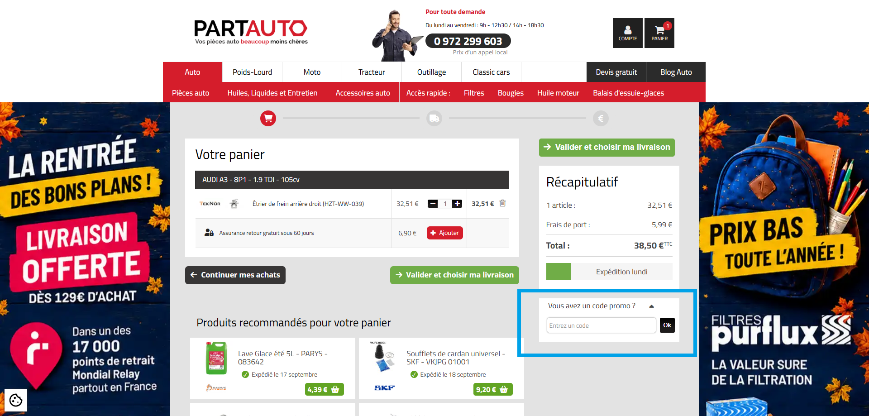Open Soufflets de cardan universel SKF product

point(455,358)
